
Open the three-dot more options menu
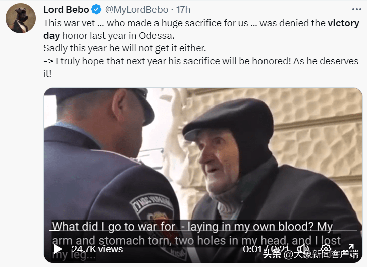(356, 9)
